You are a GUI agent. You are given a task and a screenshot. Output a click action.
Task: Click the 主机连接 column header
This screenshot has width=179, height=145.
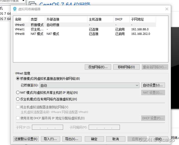tap(101, 19)
